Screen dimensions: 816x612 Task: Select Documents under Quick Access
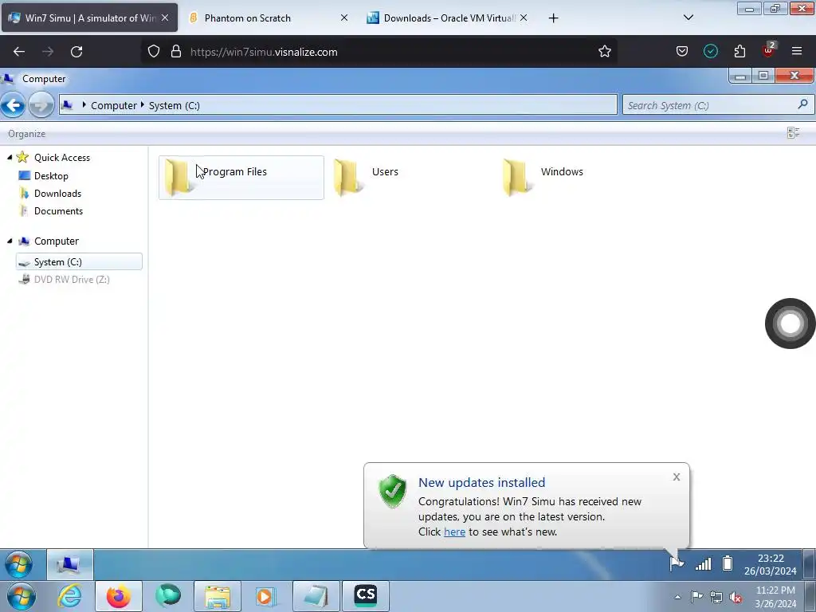[58, 211]
